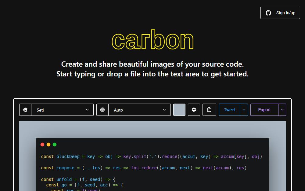The height and width of the screenshot is (191, 305).
Task: Click the yellow window control dot
Action: click(x=48, y=145)
